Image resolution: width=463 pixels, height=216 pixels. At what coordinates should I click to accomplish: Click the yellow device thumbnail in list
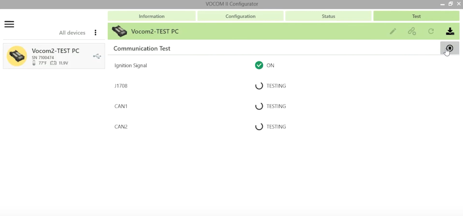click(x=17, y=56)
